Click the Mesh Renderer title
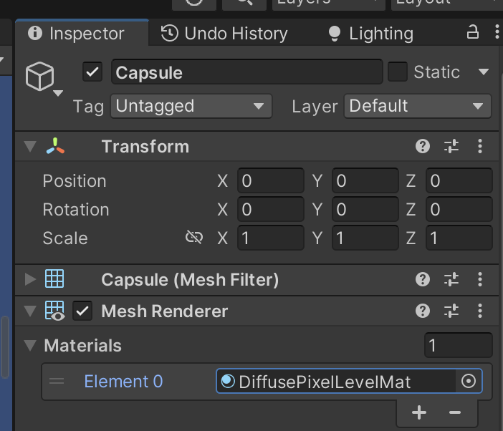Viewport: 503px width, 431px height. coord(165,311)
